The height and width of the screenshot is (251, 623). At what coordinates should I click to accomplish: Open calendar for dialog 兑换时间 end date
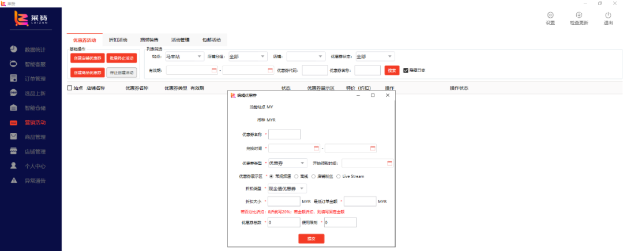click(373, 149)
